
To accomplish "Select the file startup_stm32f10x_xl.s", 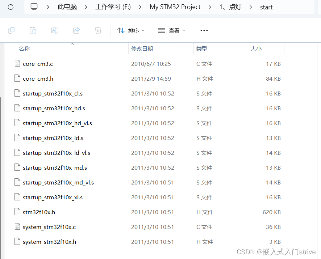I will (53, 197).
